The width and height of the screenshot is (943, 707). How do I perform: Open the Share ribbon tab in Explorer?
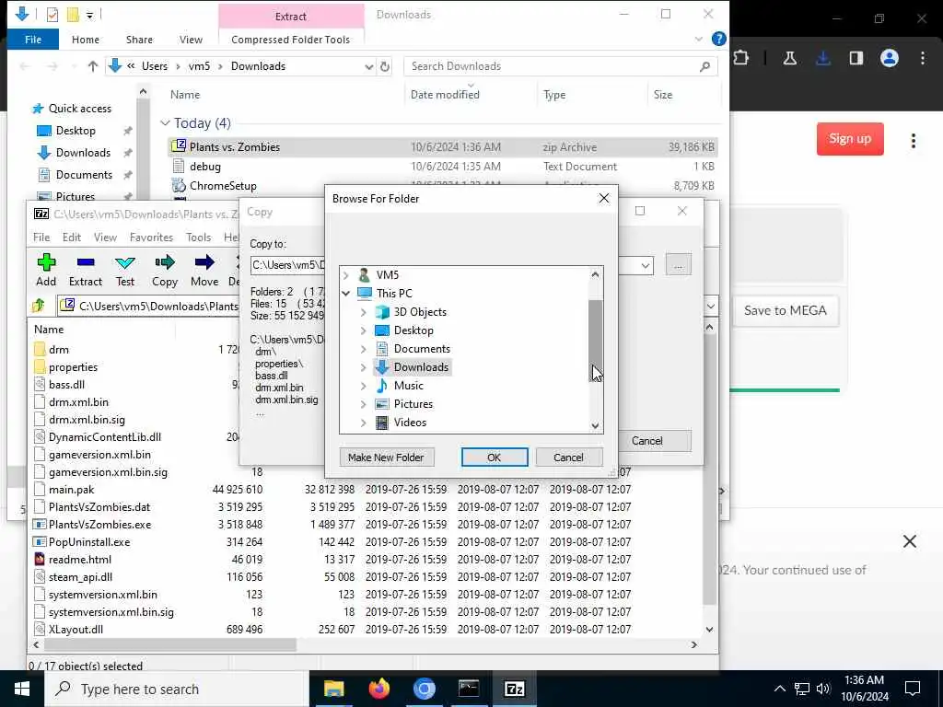point(139,39)
